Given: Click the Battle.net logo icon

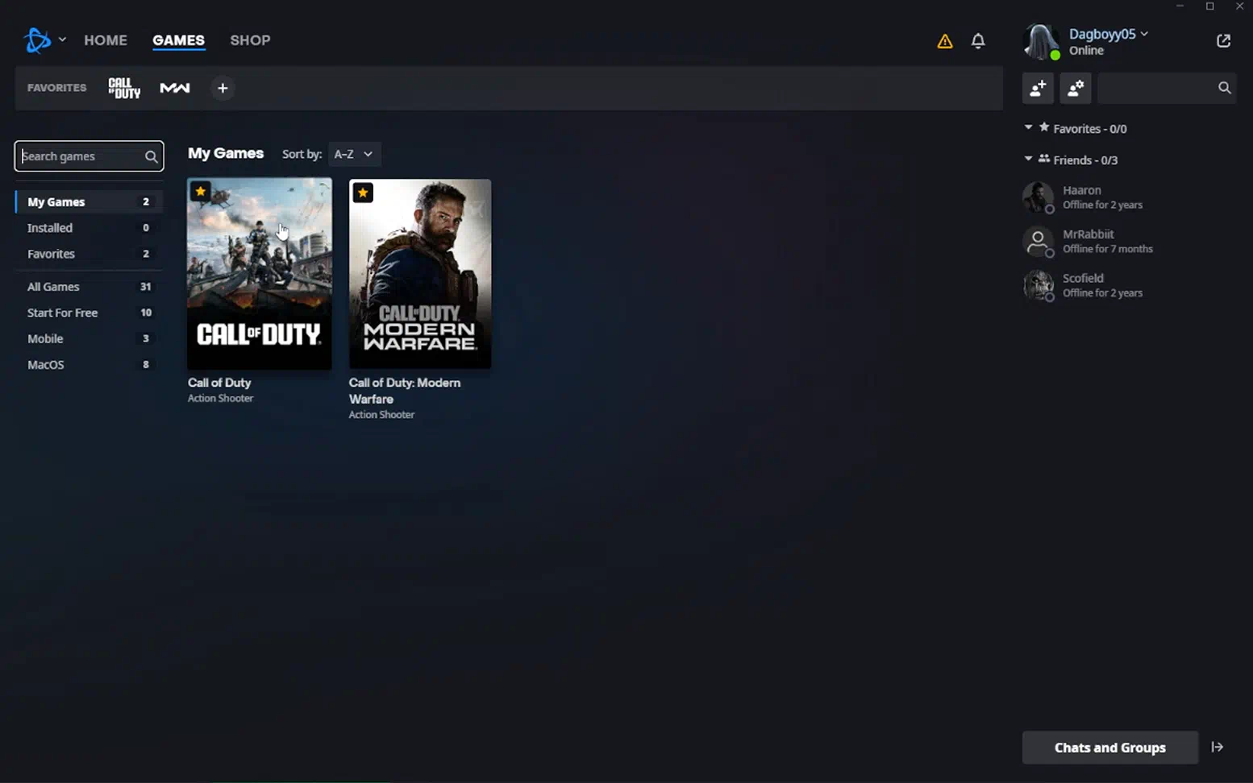Looking at the screenshot, I should pyautogui.click(x=37, y=39).
